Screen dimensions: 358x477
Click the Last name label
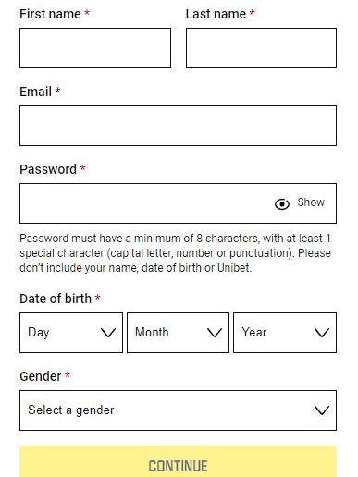tap(216, 14)
